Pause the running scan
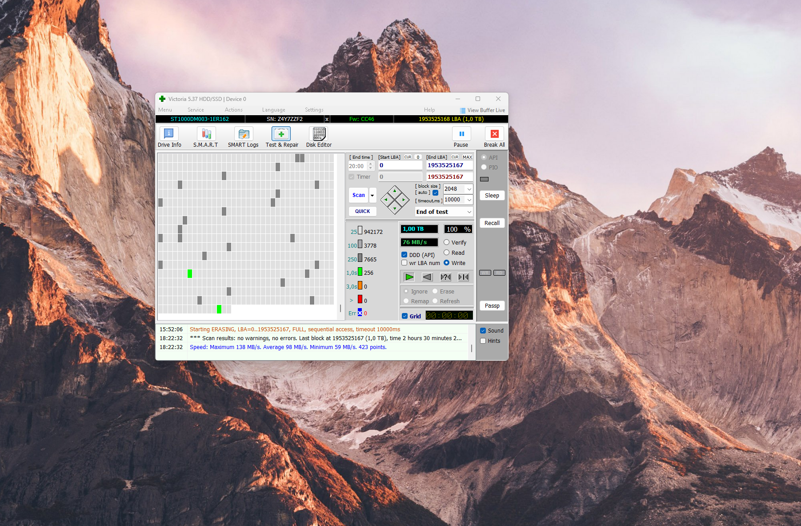This screenshot has height=526, width=801. 461,137
